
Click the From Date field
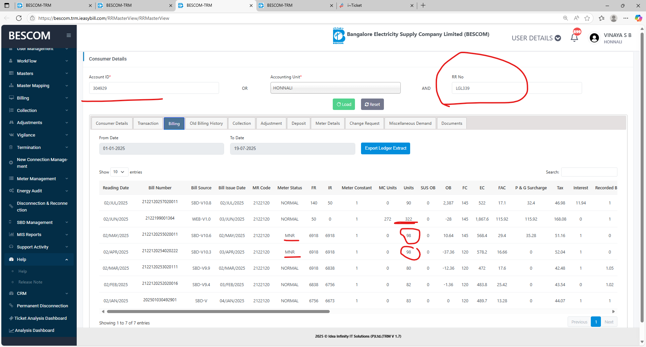click(161, 149)
